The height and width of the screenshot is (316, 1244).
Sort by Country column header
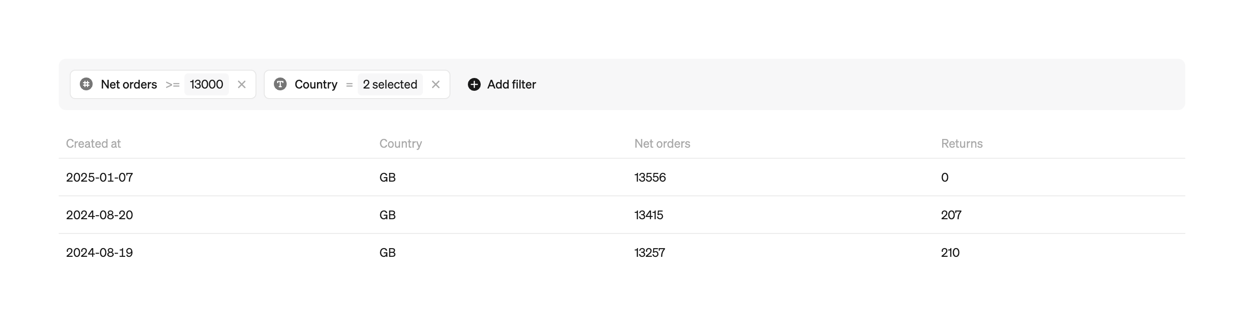tap(400, 144)
